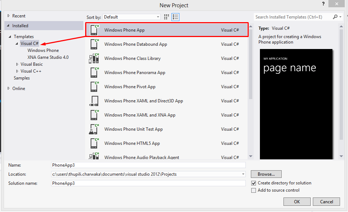Select the Windows Phone HTML5 App icon

tap(94, 143)
